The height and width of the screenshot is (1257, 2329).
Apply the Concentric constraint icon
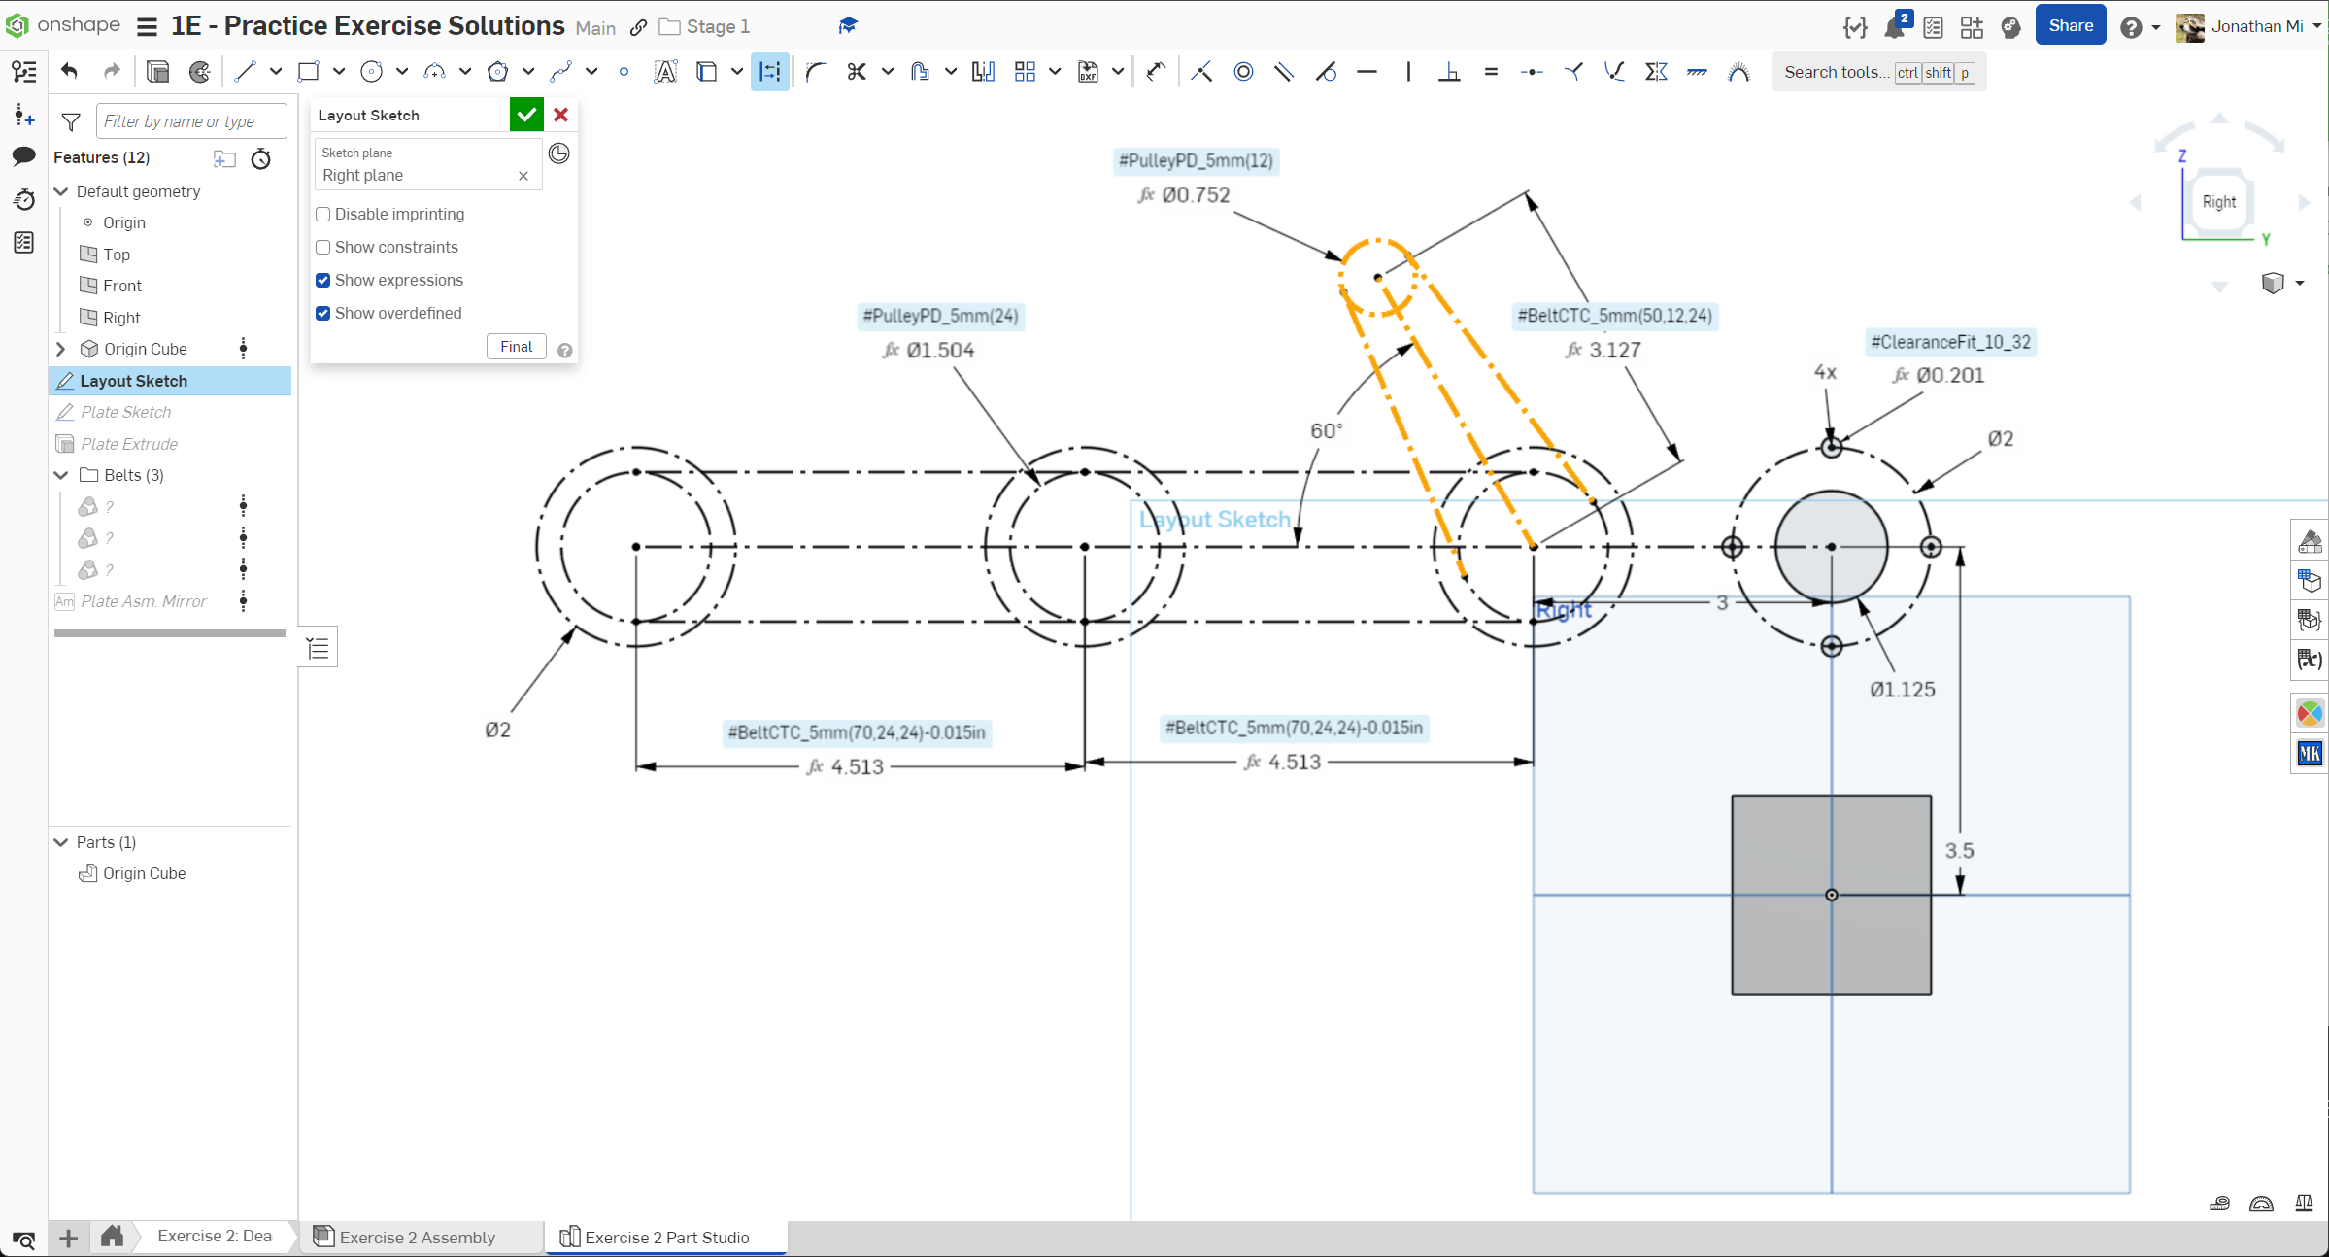(1243, 72)
